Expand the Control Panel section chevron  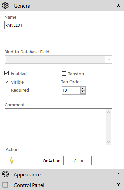[119, 185]
